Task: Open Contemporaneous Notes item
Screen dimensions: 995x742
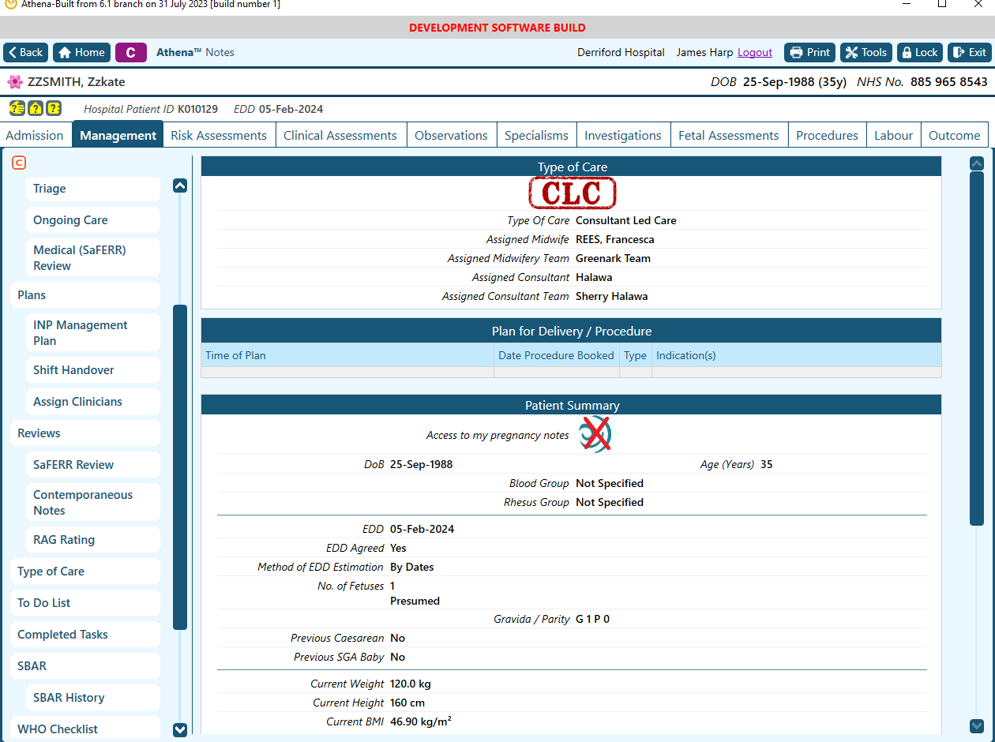Action: tap(92, 502)
